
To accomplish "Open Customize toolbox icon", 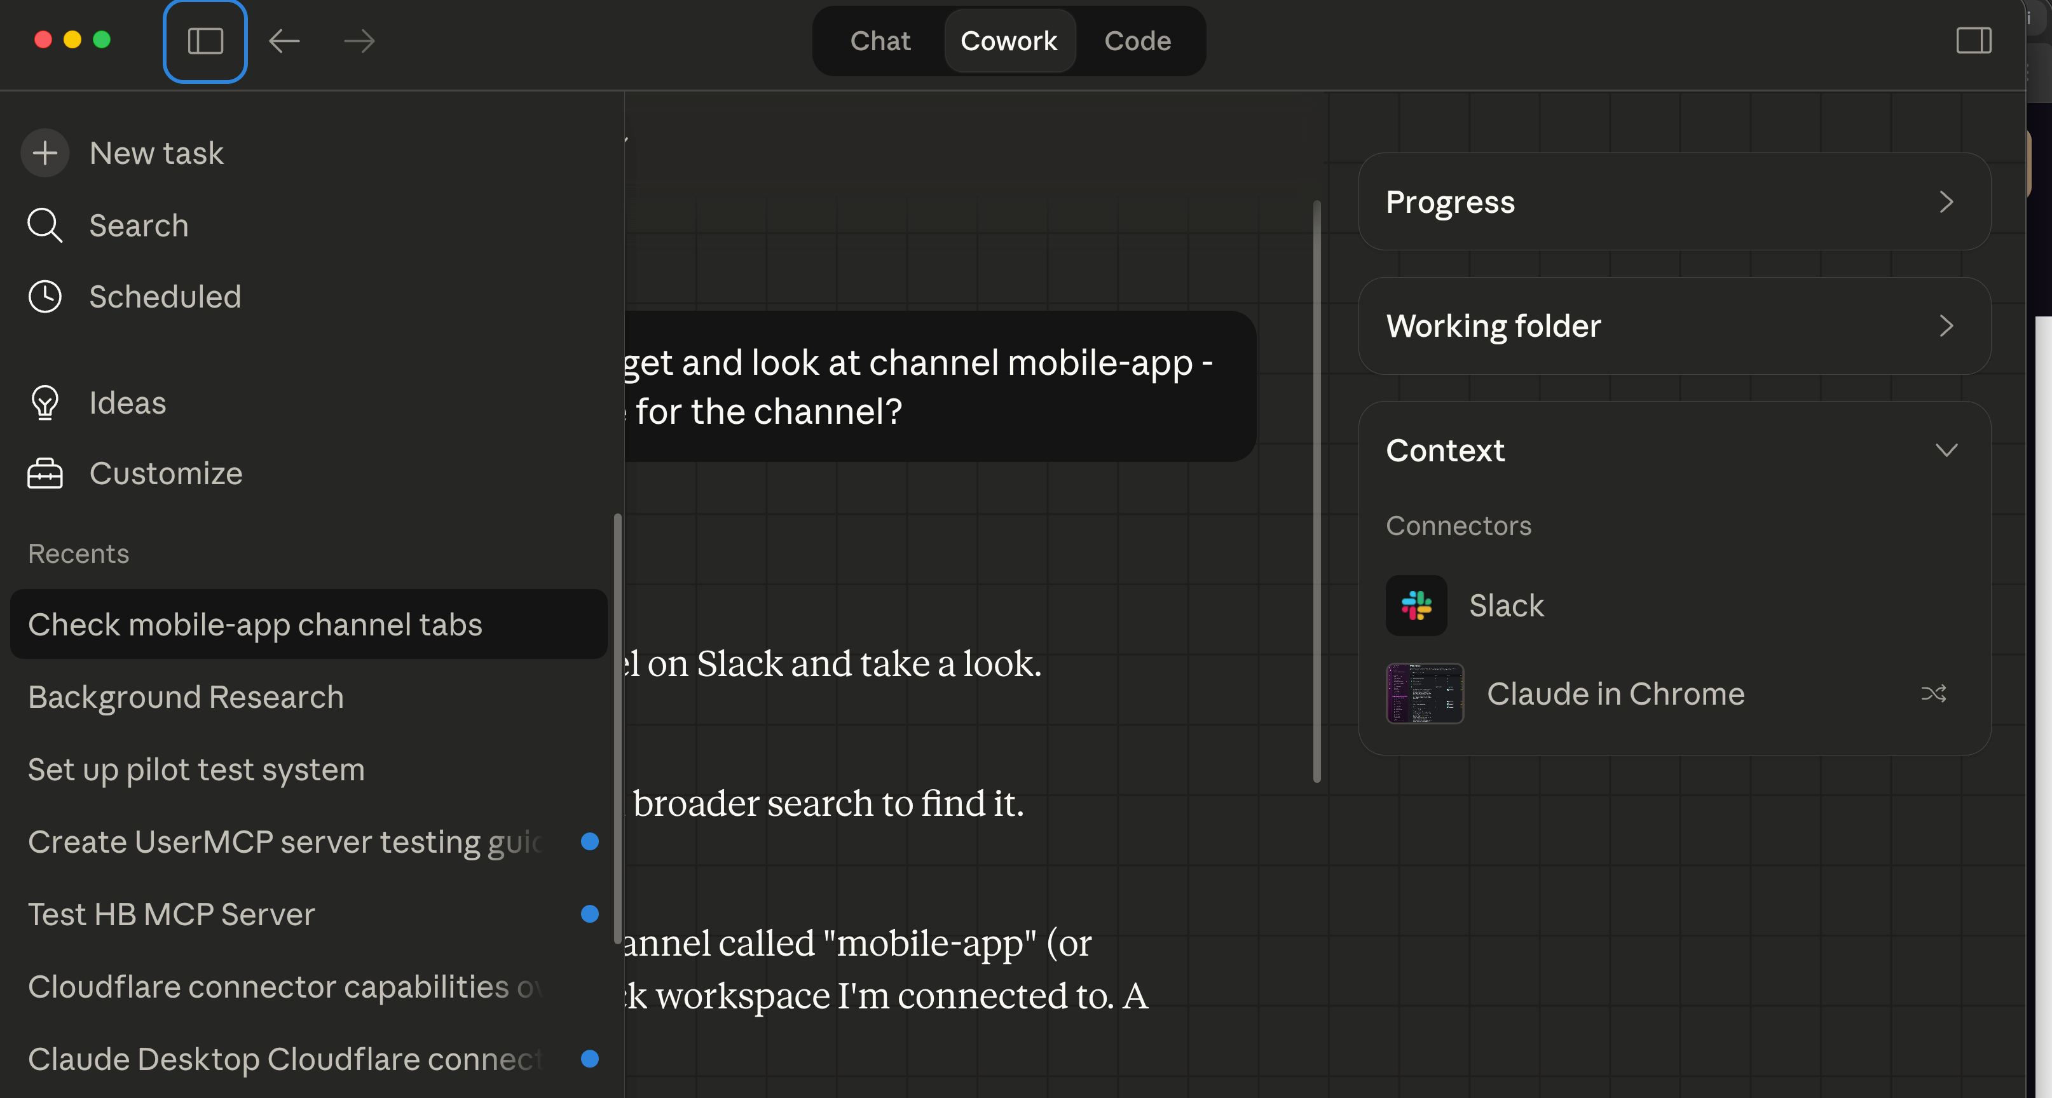I will (45, 474).
